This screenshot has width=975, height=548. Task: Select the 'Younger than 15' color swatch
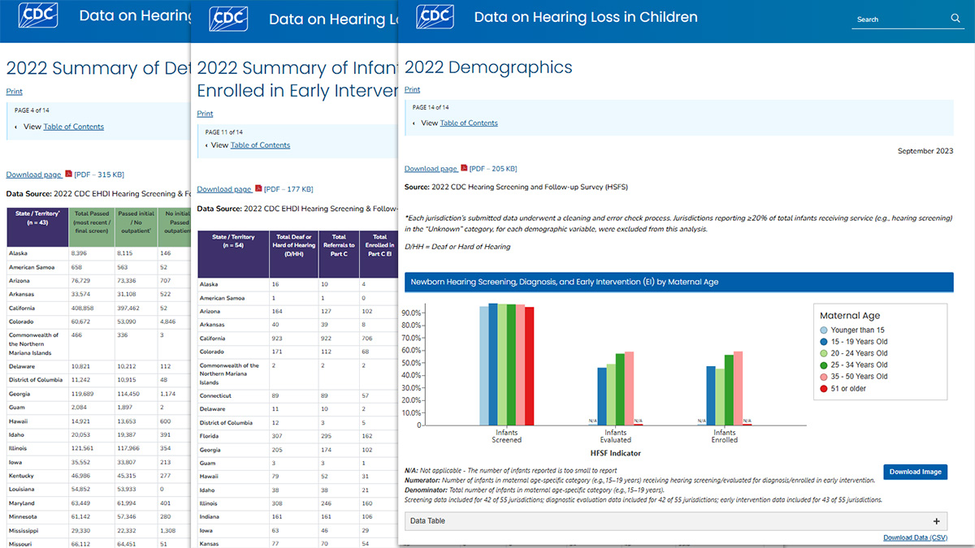[x=823, y=330]
